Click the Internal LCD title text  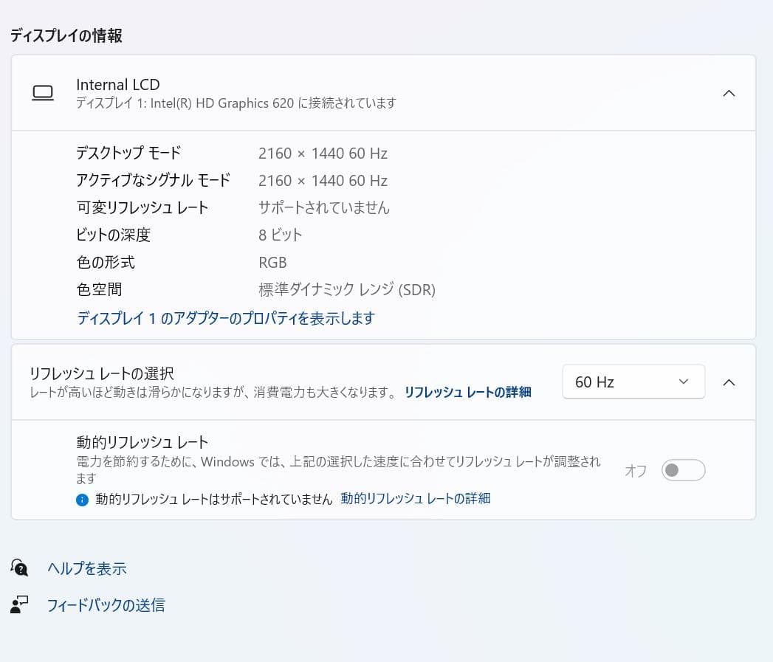click(117, 84)
